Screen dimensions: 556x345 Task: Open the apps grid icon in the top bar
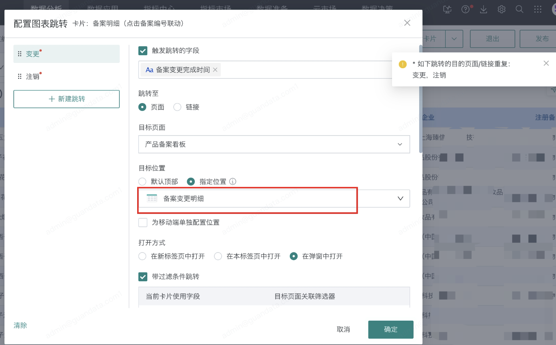[x=537, y=9]
